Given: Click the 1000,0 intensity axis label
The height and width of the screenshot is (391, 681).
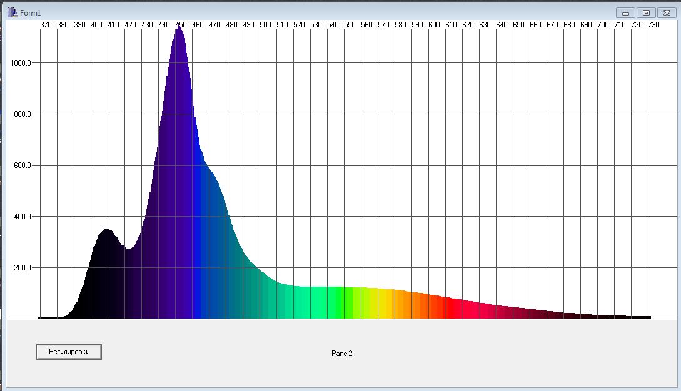Looking at the screenshot, I should (x=21, y=63).
